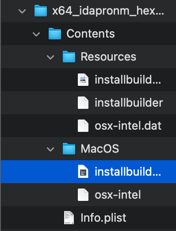Select the MacOS folder name
The width and height of the screenshot is (176, 231).
(x=100, y=149)
